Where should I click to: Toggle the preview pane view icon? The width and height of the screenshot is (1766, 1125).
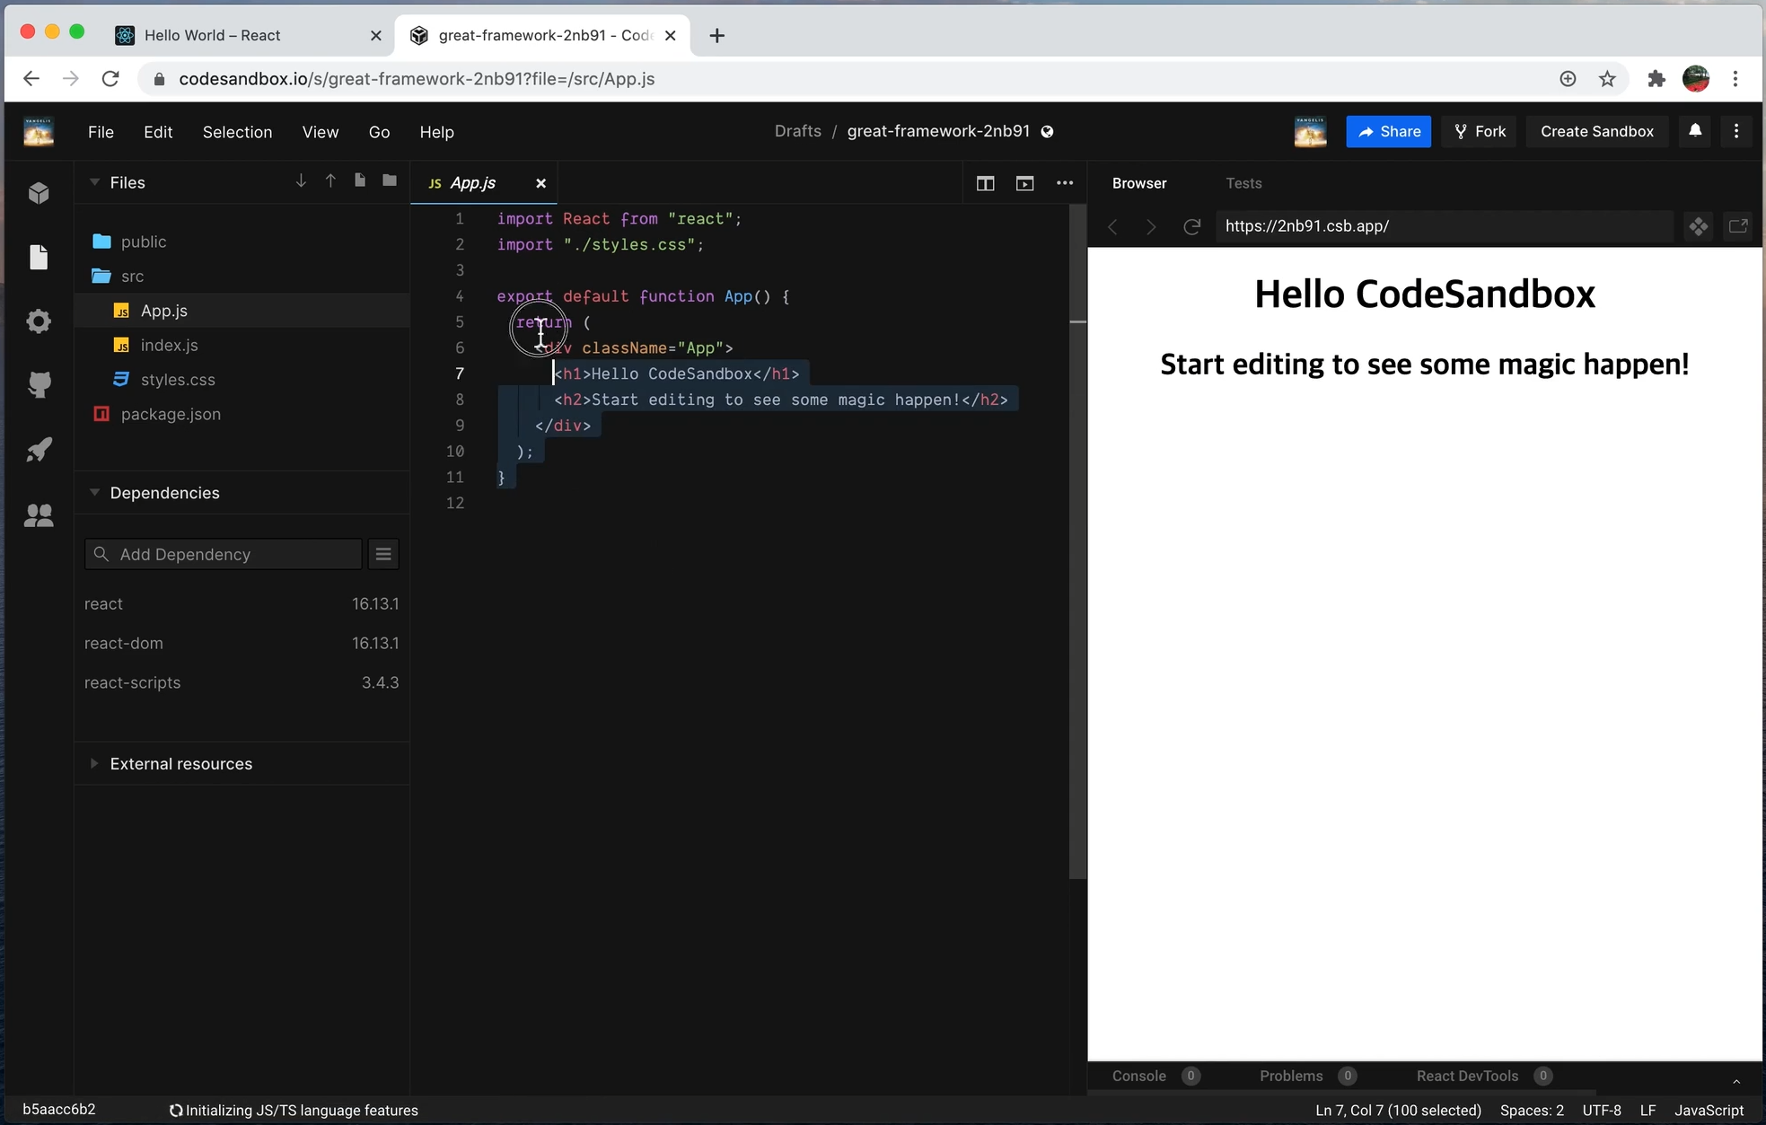click(1024, 183)
